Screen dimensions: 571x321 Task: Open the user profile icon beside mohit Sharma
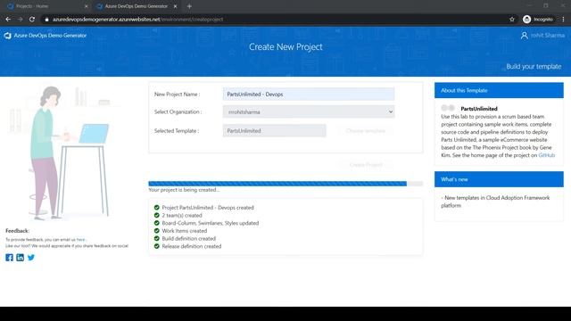[524, 36]
